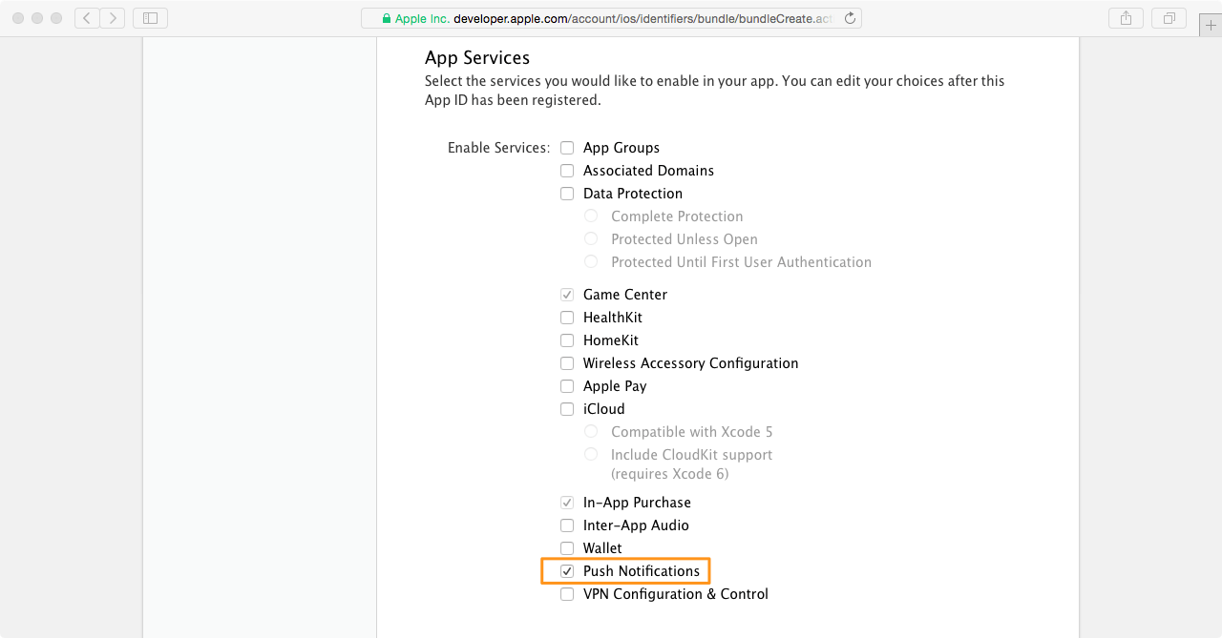Enable the HomeKit checkbox

tap(567, 340)
